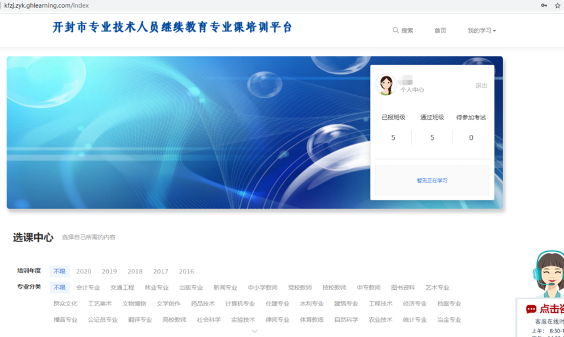The image size is (564, 337).
Task: Click the 通过班级 count 5
Action: [432, 138]
